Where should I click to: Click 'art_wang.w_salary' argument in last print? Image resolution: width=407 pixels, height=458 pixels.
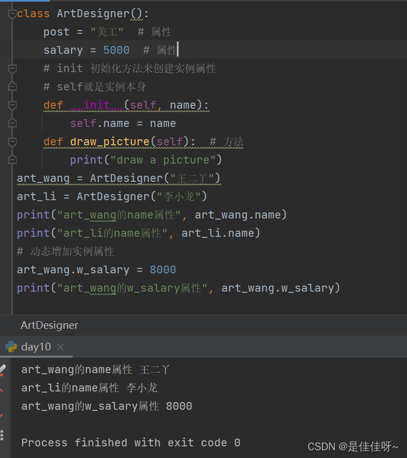(278, 288)
